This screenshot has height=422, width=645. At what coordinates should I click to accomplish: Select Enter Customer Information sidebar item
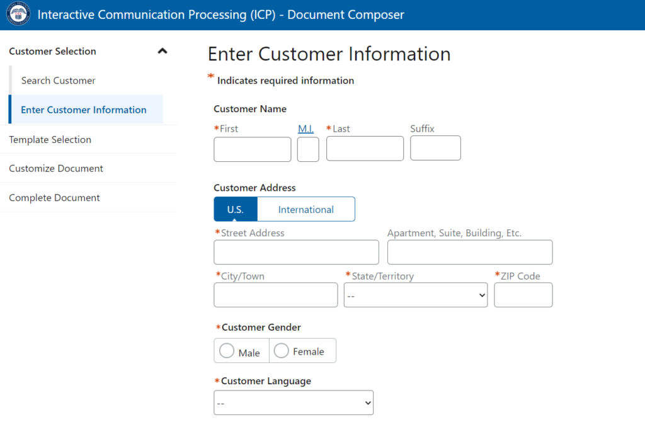[84, 110]
